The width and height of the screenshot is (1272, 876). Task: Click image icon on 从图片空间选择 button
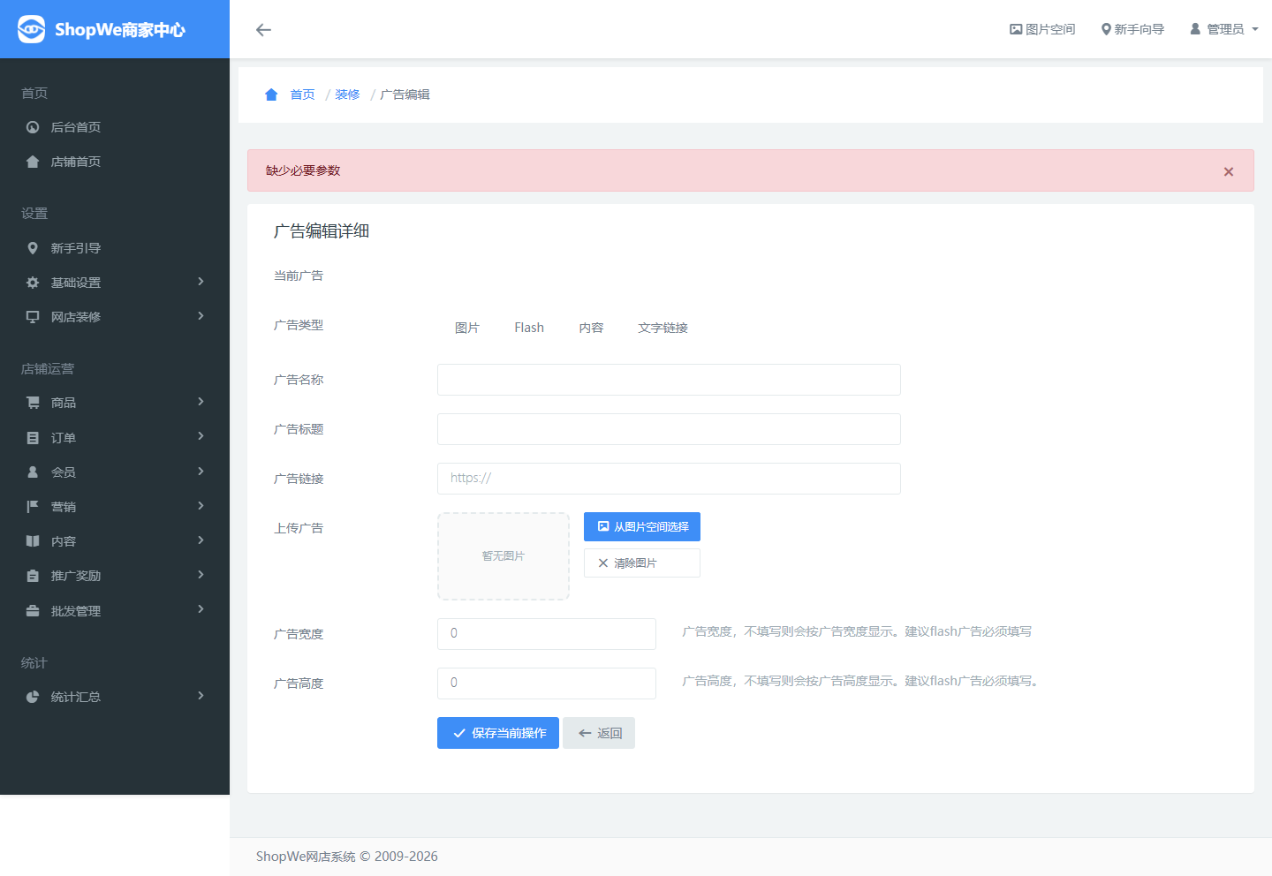(603, 526)
